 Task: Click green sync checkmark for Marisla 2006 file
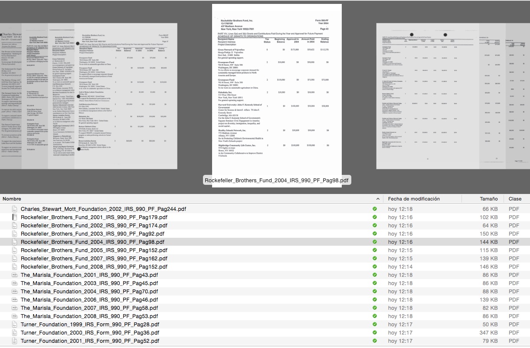tap(375, 300)
